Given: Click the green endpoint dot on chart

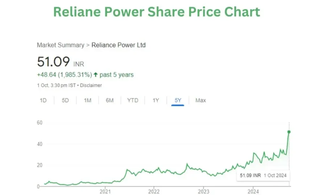Looking at the screenshot, I should (289, 132).
